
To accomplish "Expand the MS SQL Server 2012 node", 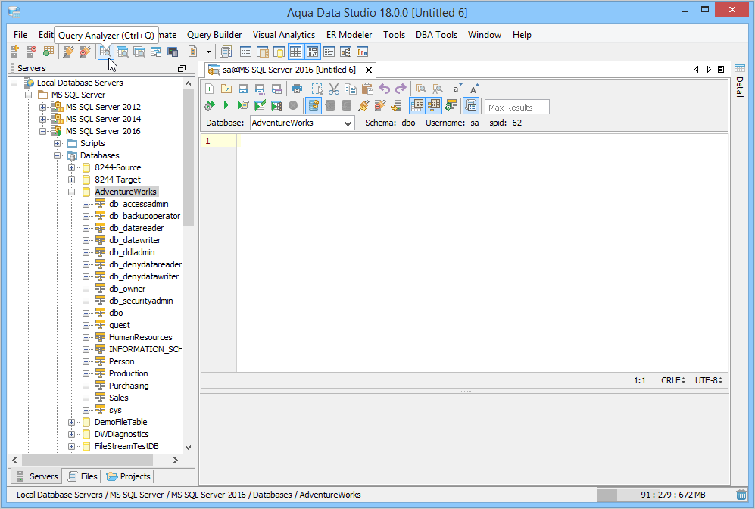I will point(43,107).
